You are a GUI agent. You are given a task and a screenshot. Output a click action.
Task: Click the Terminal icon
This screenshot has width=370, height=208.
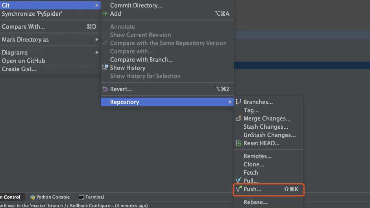coord(81,197)
